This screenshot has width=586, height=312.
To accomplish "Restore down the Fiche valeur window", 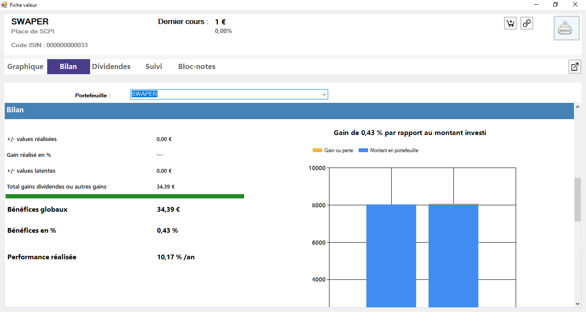I will point(556,5).
